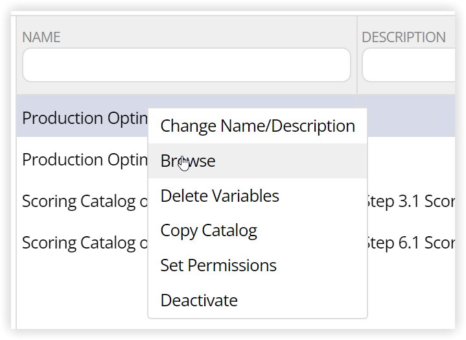This screenshot has height=340, width=466.
Task: Select the highlighted Production Optin row name
Action: [x=85, y=118]
